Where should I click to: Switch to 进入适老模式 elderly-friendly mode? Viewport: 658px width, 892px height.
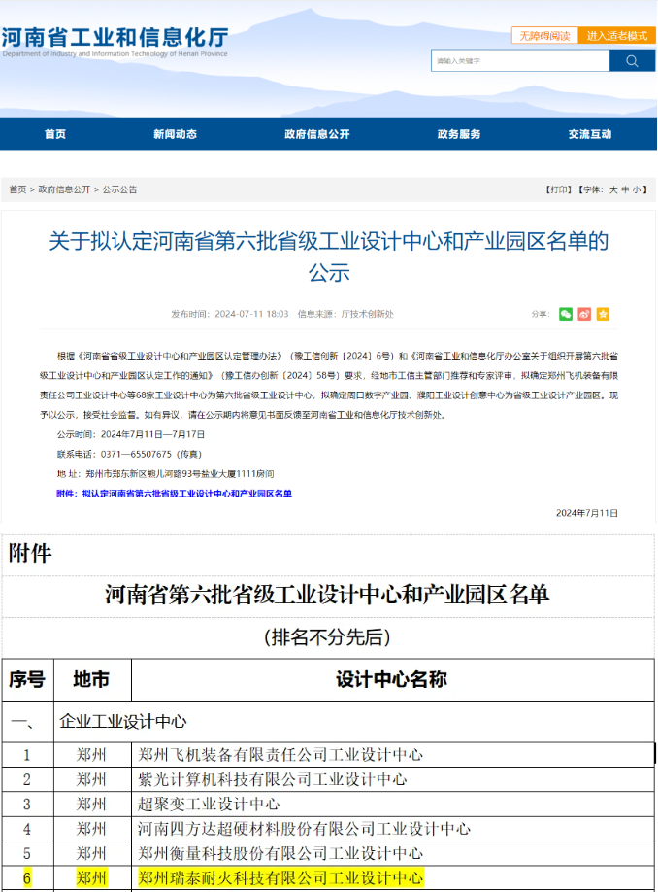click(616, 36)
